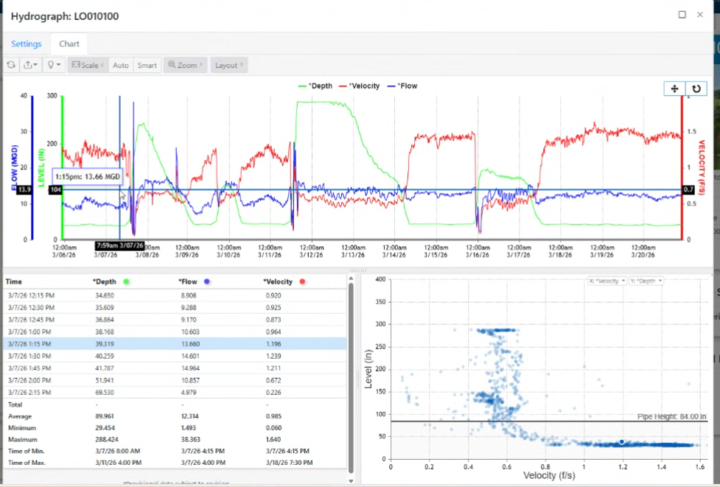Click the Smart scale button
This screenshot has height=487, width=720.
[147, 65]
